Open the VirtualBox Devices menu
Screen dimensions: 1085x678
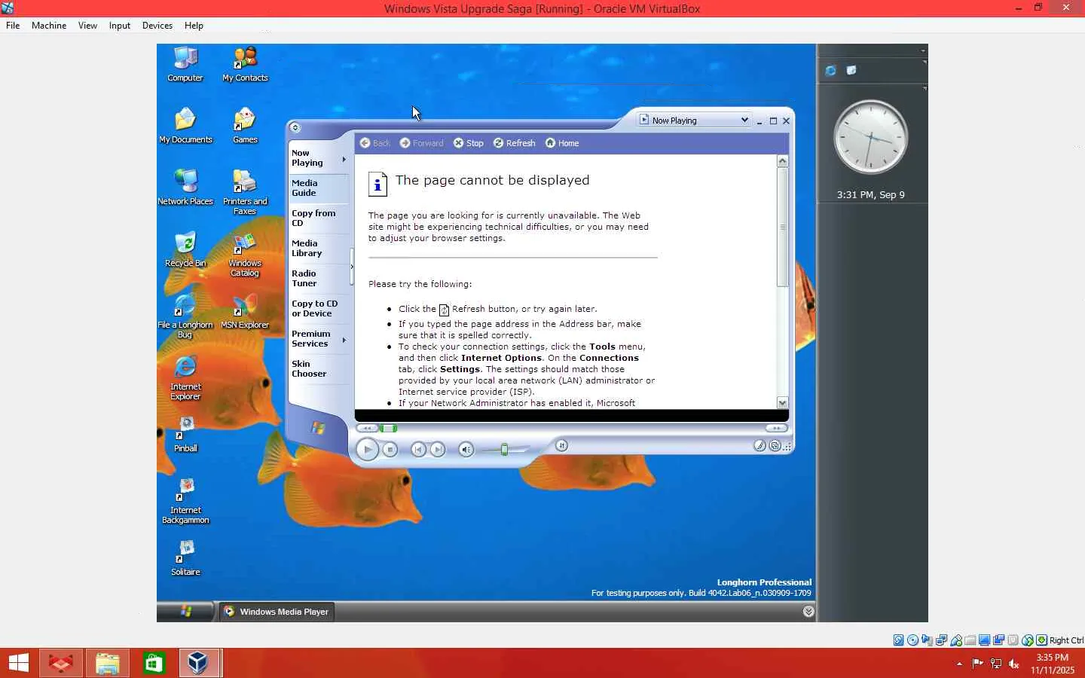[x=157, y=26]
